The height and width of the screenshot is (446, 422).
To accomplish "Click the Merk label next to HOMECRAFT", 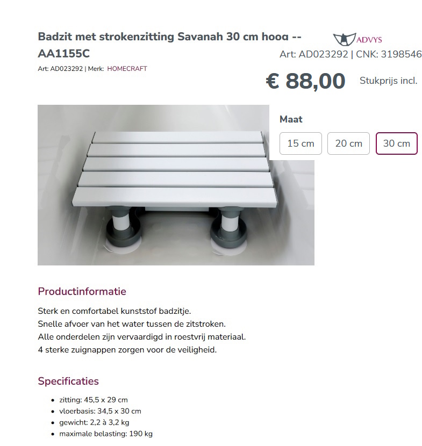I will click(x=95, y=69).
